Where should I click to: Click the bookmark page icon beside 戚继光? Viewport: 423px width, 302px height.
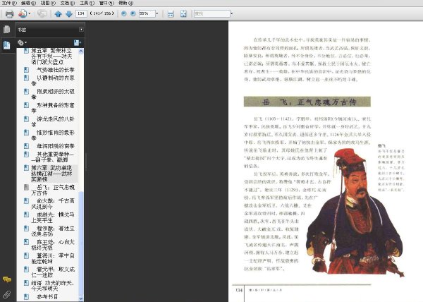click(26, 215)
